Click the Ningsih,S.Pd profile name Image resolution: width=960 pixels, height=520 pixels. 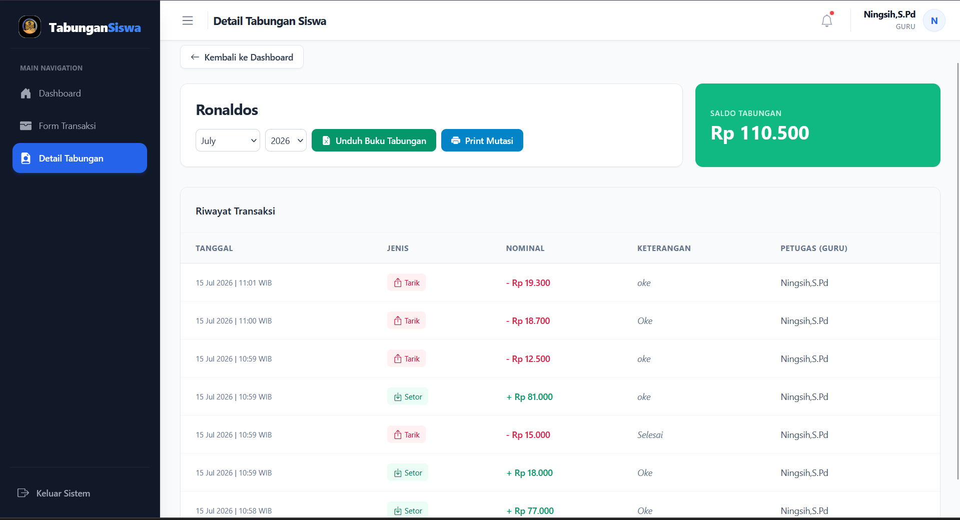pyautogui.click(x=889, y=14)
